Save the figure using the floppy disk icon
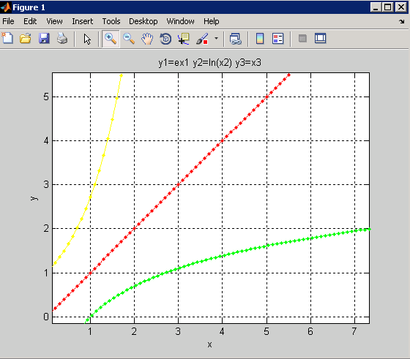Viewport: 410px width, 359px height. click(x=44, y=38)
